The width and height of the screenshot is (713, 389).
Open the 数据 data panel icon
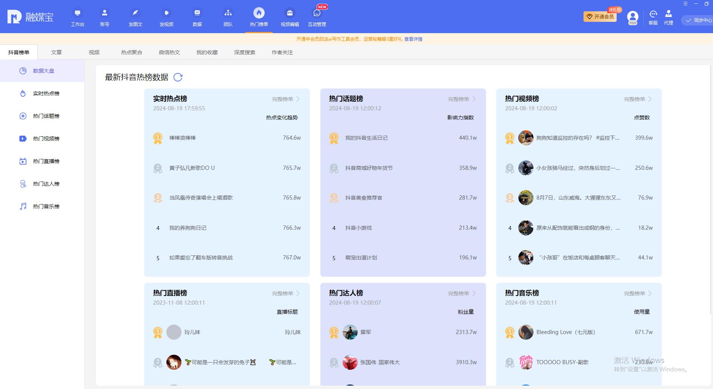coord(197,16)
